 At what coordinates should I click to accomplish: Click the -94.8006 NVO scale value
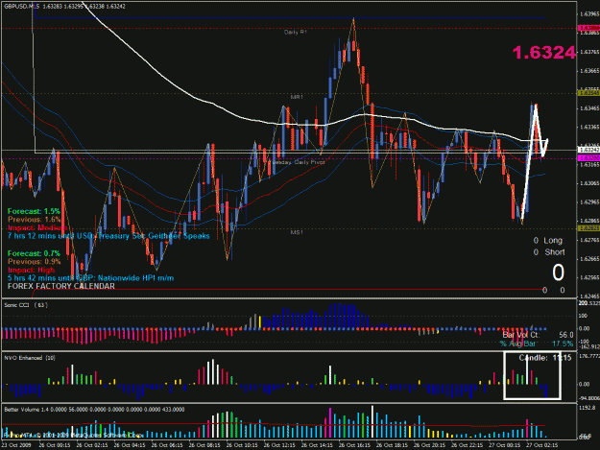tap(589, 398)
